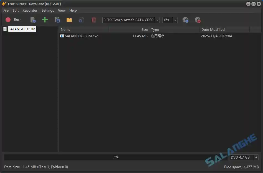Click the red trash Remove icon

(93, 20)
